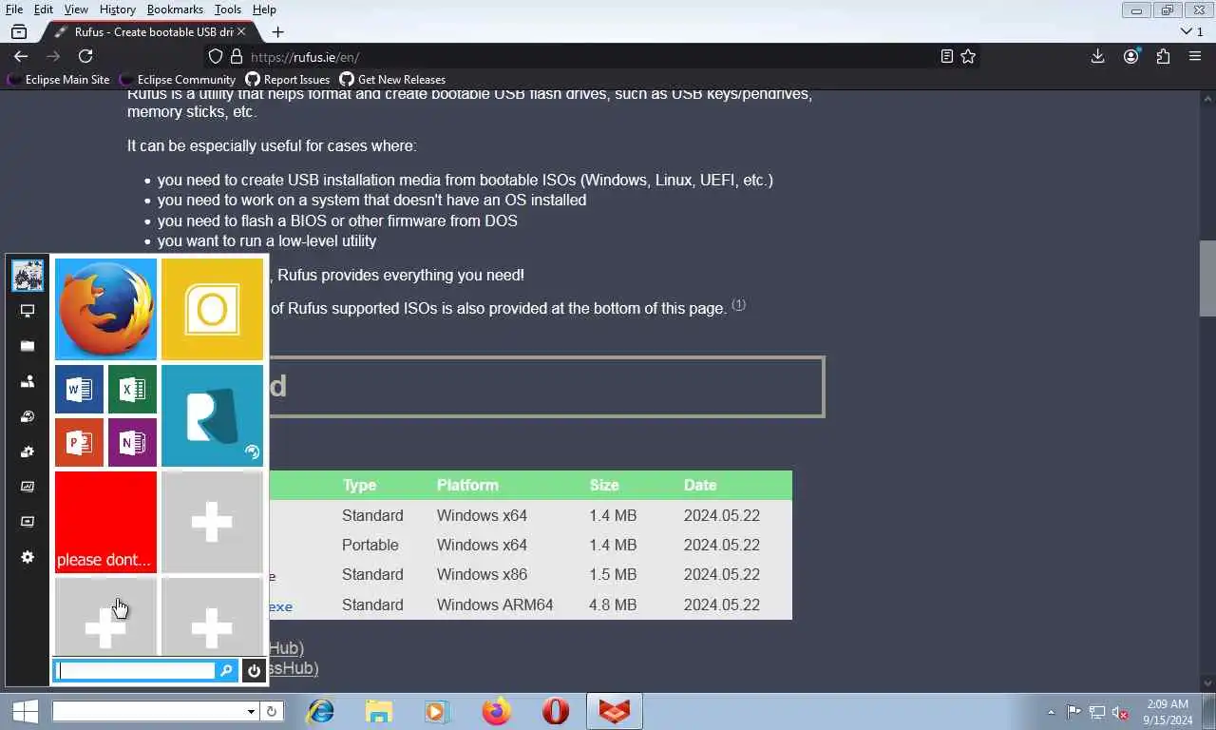Open the Tools menu
The image size is (1216, 730).
(228, 10)
